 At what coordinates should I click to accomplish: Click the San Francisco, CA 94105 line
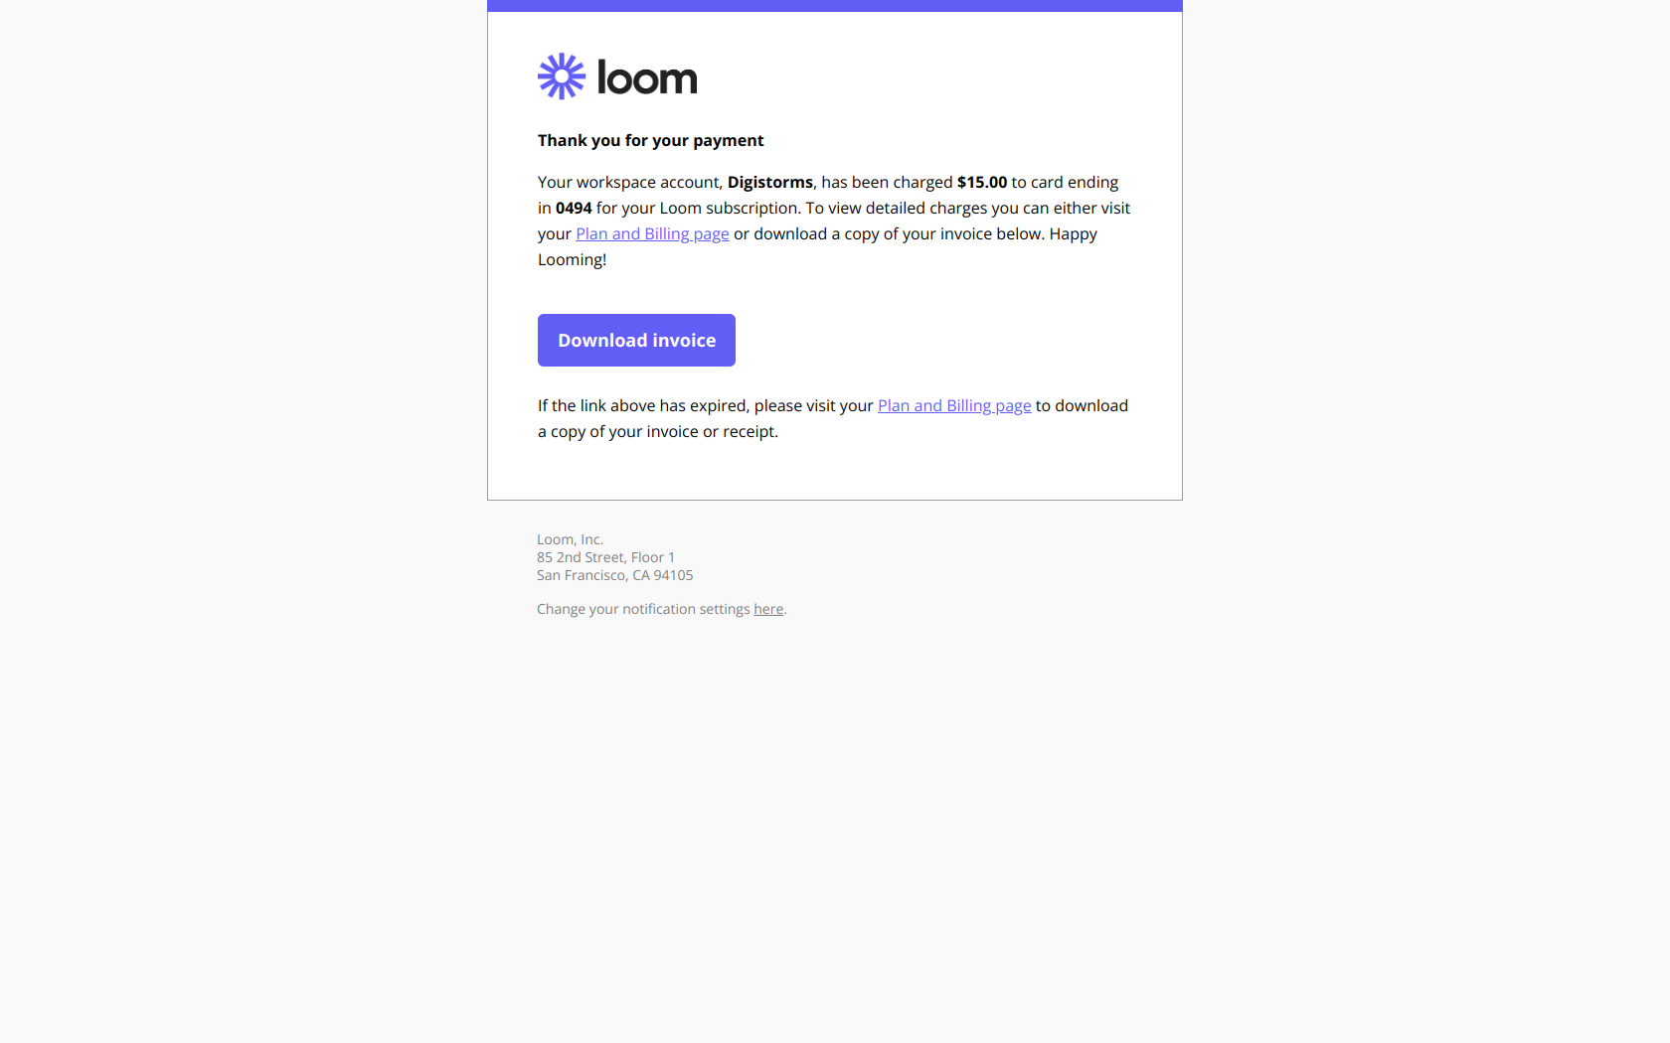pyautogui.click(x=614, y=574)
